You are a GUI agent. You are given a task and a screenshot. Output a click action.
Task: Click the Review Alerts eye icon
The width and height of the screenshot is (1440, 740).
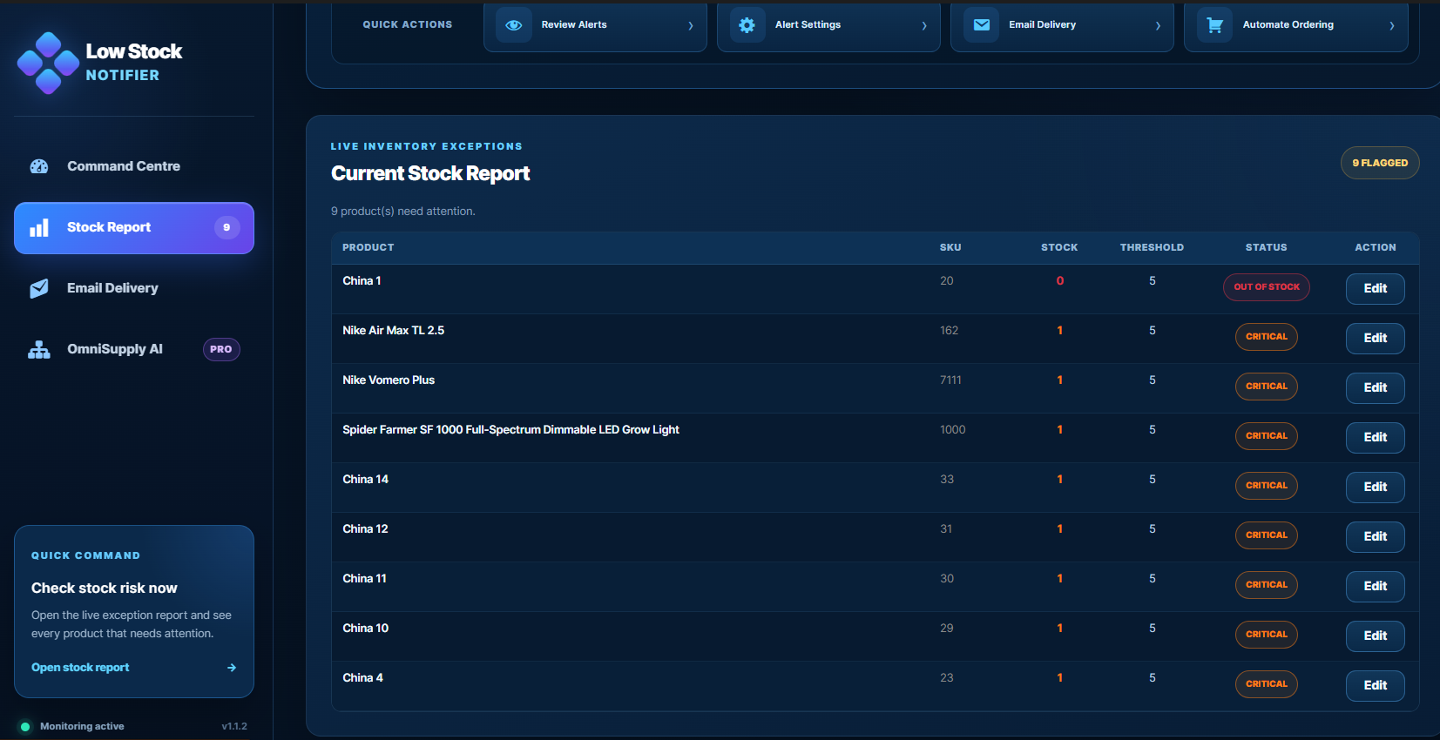pos(514,25)
